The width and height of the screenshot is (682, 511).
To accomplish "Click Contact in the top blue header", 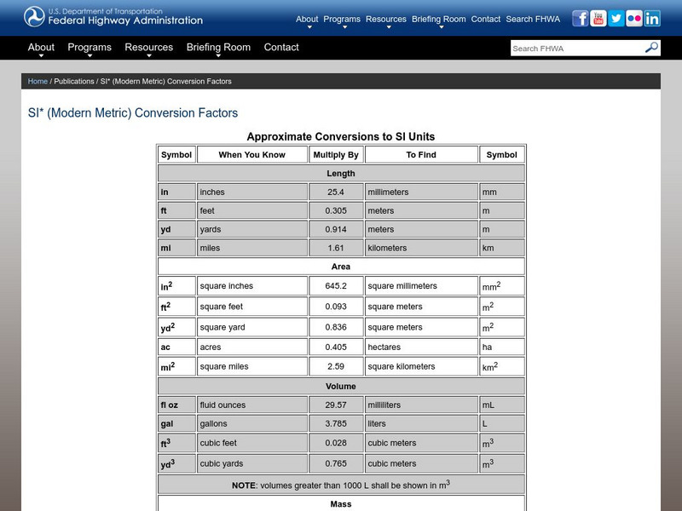I will [485, 19].
